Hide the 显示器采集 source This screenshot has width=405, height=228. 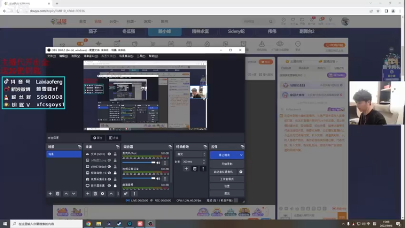tap(109, 185)
